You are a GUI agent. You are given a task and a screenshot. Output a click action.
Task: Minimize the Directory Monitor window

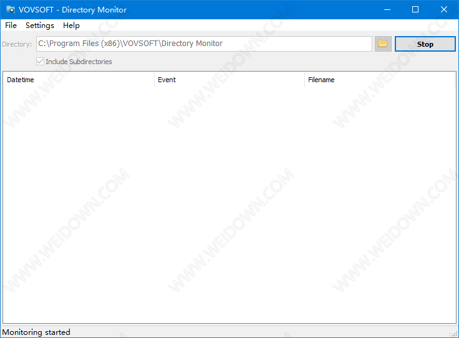pyautogui.click(x=387, y=9)
